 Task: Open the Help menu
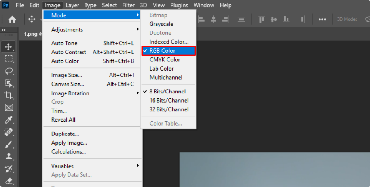(x=226, y=5)
